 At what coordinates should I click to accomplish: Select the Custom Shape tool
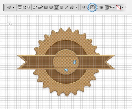click(72, 7)
